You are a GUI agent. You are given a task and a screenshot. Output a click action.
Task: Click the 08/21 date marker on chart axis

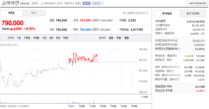point(72,106)
